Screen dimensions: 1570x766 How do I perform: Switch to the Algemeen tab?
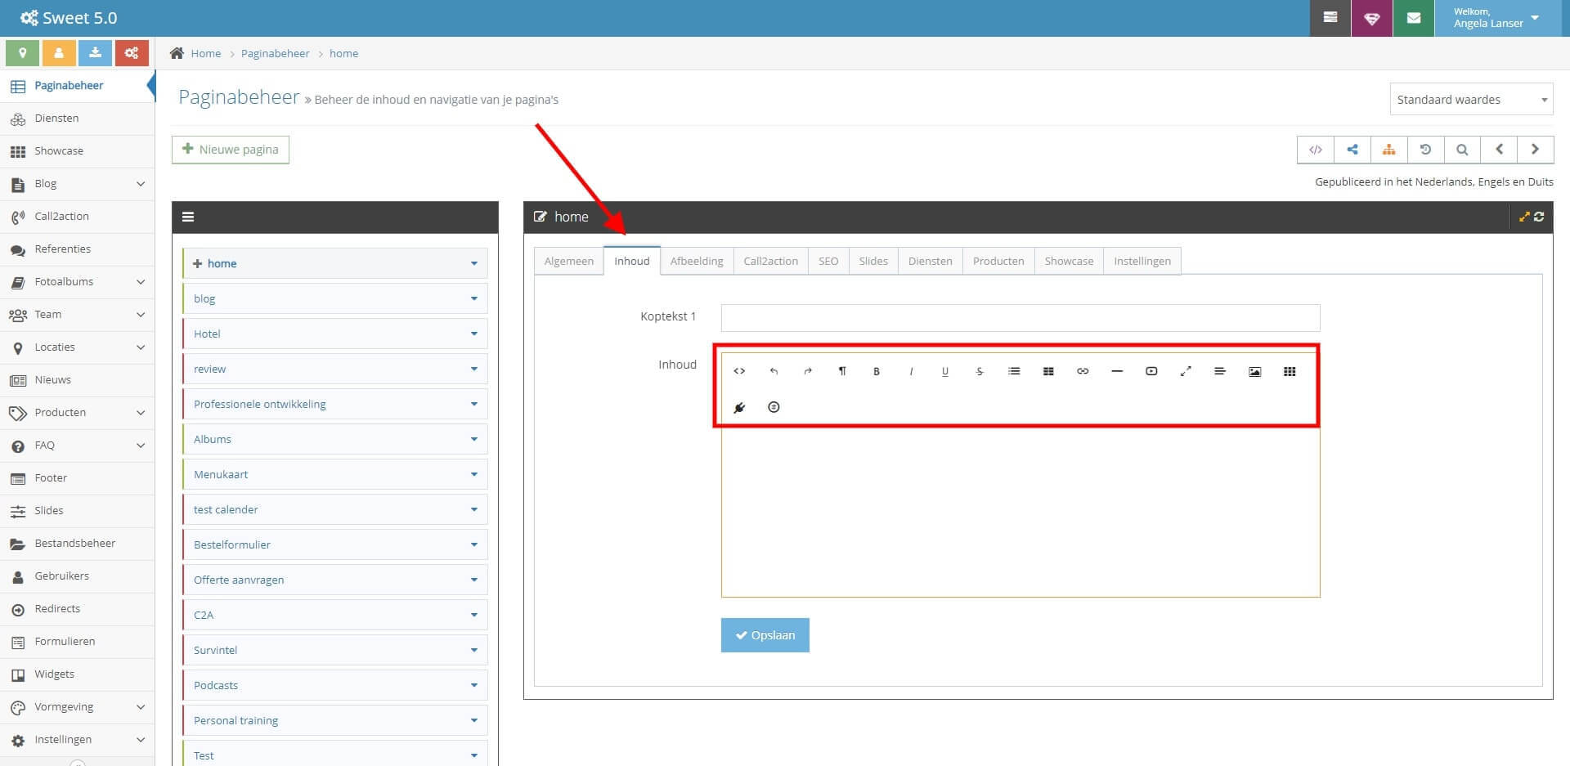pos(569,261)
